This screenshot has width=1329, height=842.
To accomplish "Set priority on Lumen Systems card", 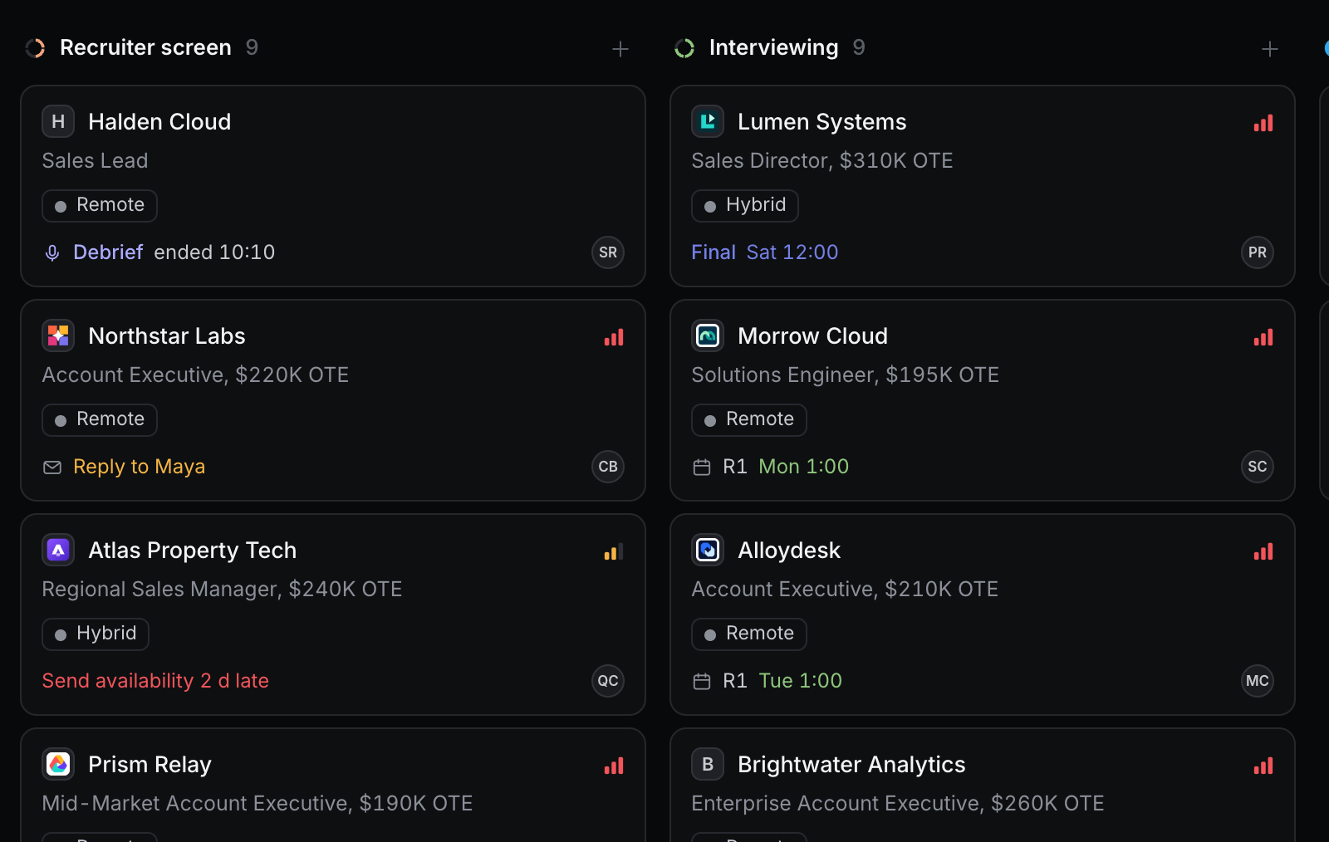I will (x=1263, y=123).
